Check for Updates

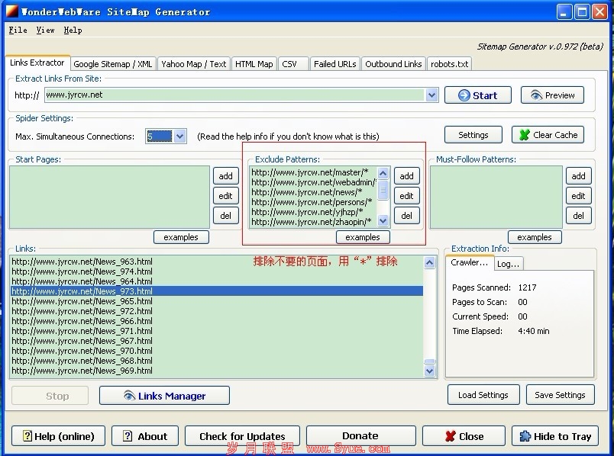pos(242,436)
